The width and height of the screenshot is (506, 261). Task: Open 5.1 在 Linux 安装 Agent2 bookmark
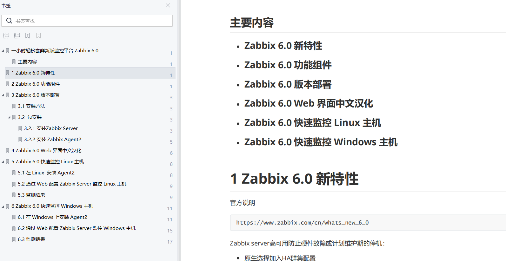point(46,173)
